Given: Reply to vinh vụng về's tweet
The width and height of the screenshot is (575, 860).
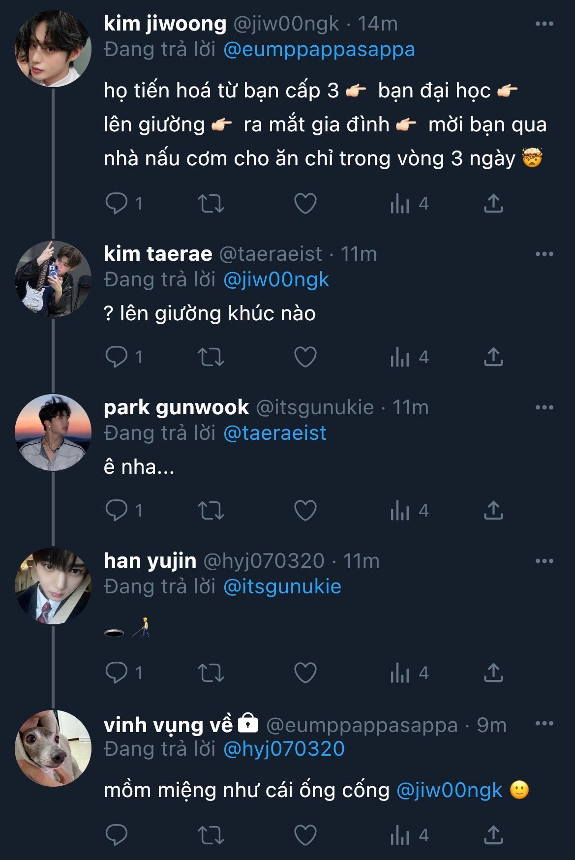Looking at the screenshot, I should click(x=117, y=835).
